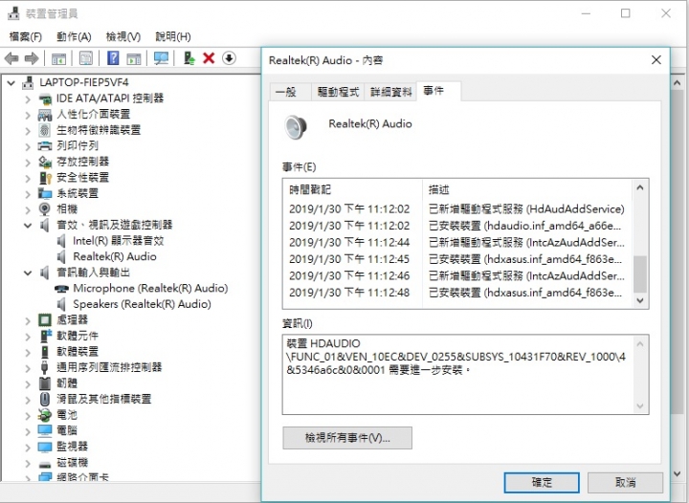Switch to the 詳細資料 tab
The height and width of the screenshot is (503, 689).
click(390, 92)
